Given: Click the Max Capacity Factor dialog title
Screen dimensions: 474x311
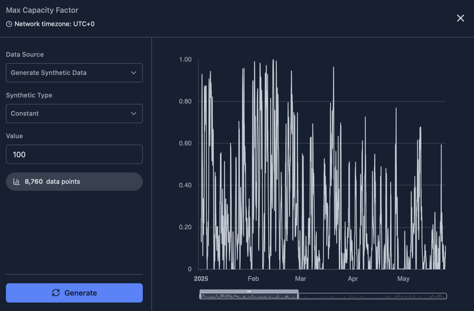Looking at the screenshot, I should 42,10.
